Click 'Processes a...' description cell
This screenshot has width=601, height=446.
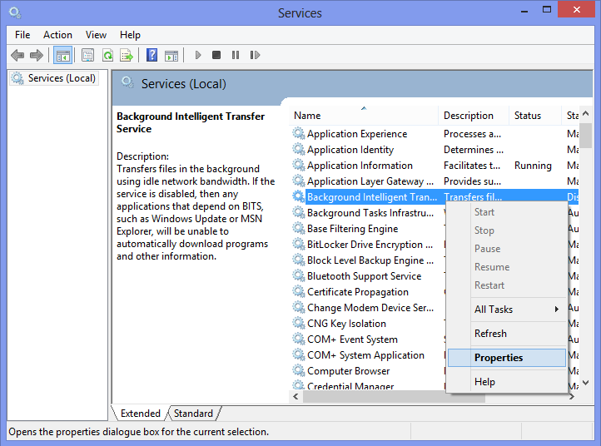pyautogui.click(x=472, y=134)
